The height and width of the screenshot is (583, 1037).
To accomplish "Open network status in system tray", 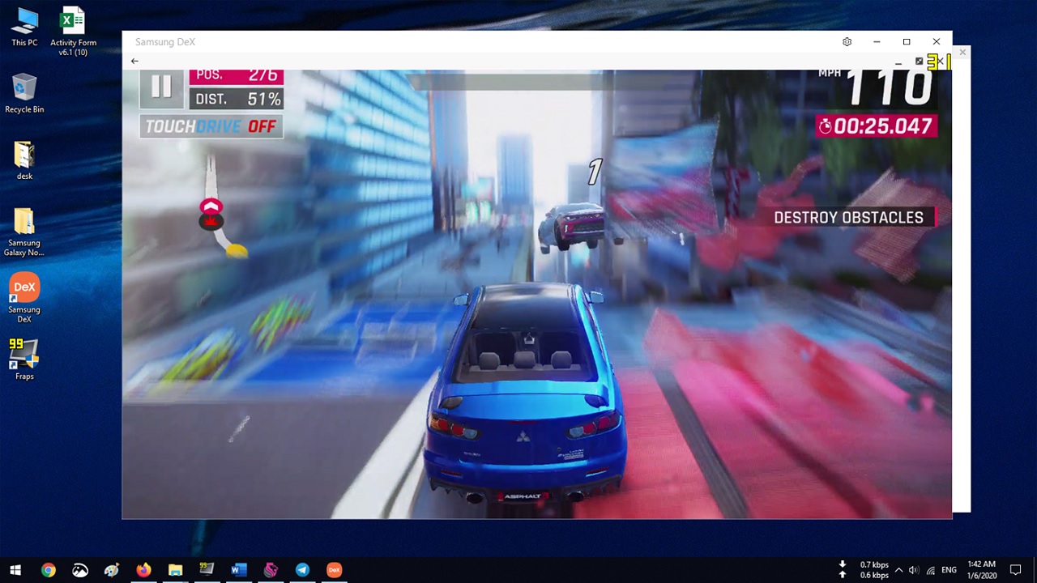I will click(x=931, y=570).
